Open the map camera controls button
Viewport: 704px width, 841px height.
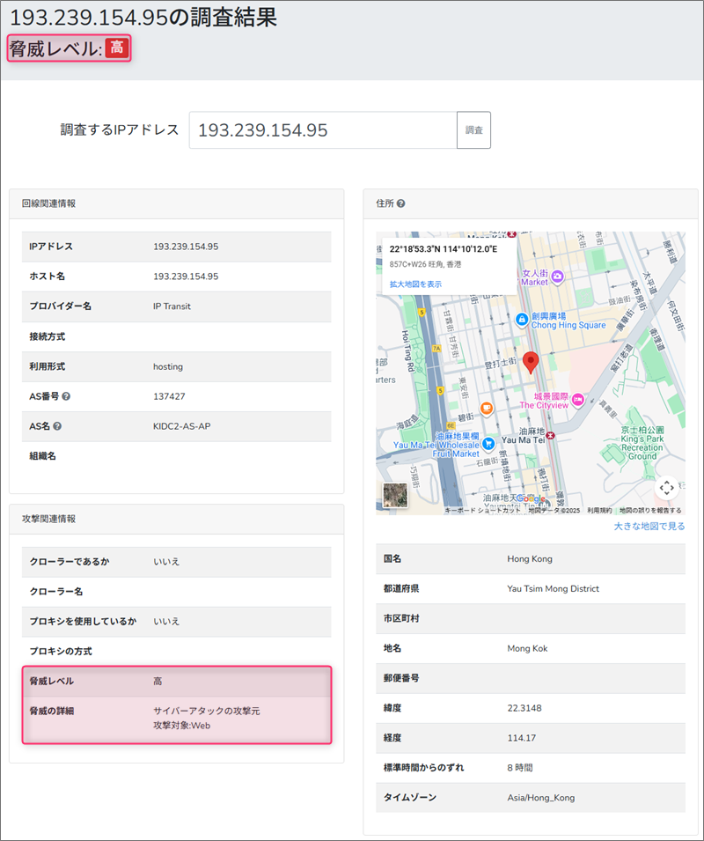pyautogui.click(x=666, y=487)
